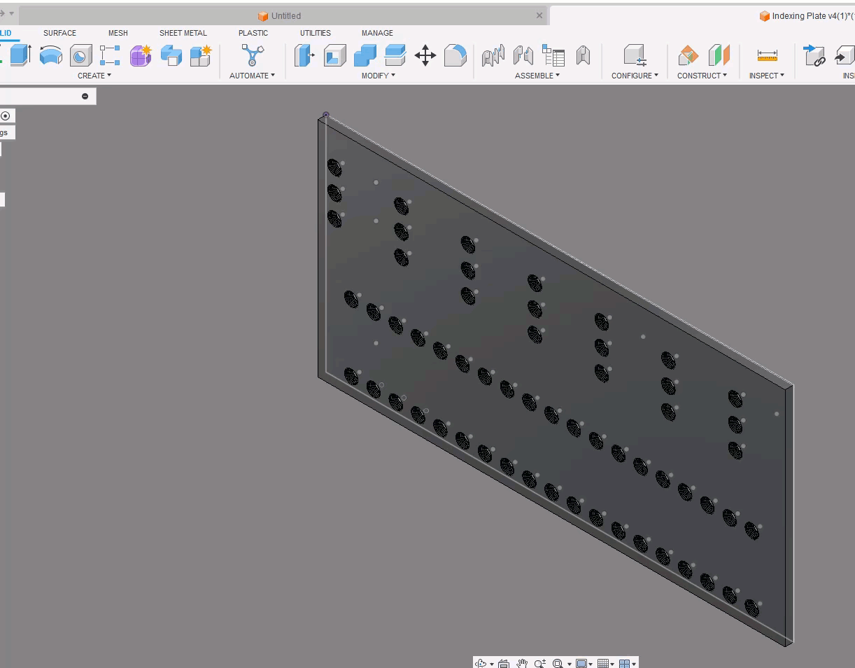
Task: Switch to the SHEET METAL tab
Action: point(183,33)
